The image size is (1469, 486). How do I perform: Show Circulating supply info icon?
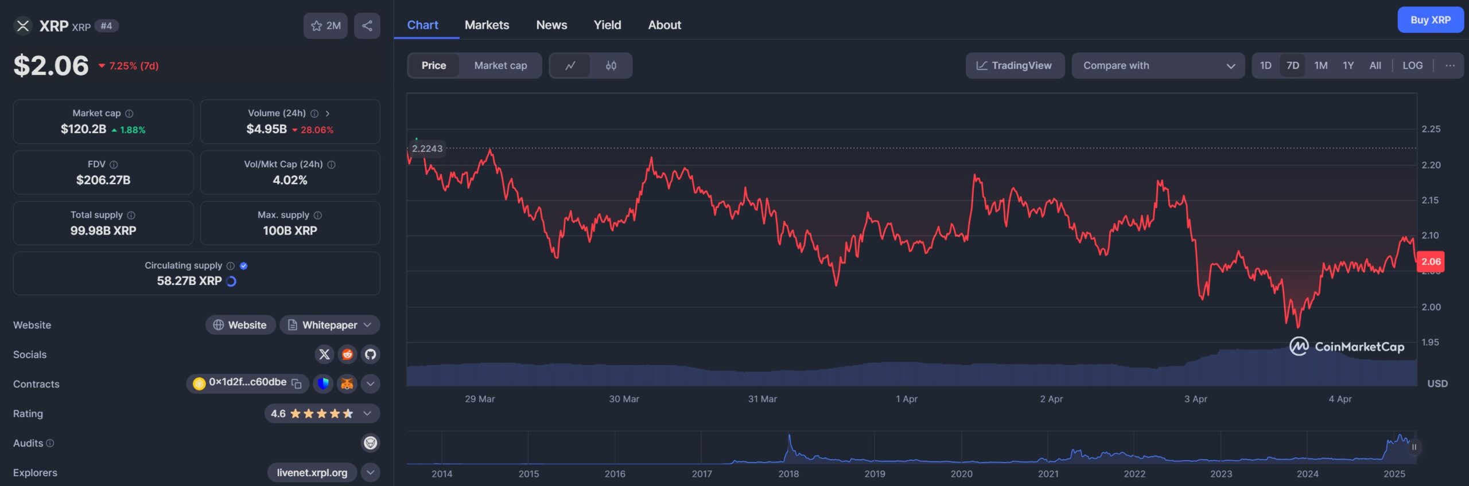tap(231, 265)
